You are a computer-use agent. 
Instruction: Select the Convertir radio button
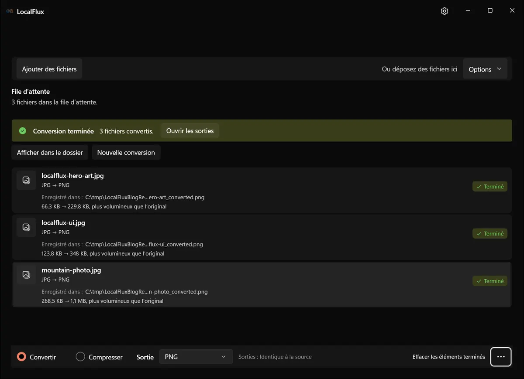pyautogui.click(x=21, y=357)
